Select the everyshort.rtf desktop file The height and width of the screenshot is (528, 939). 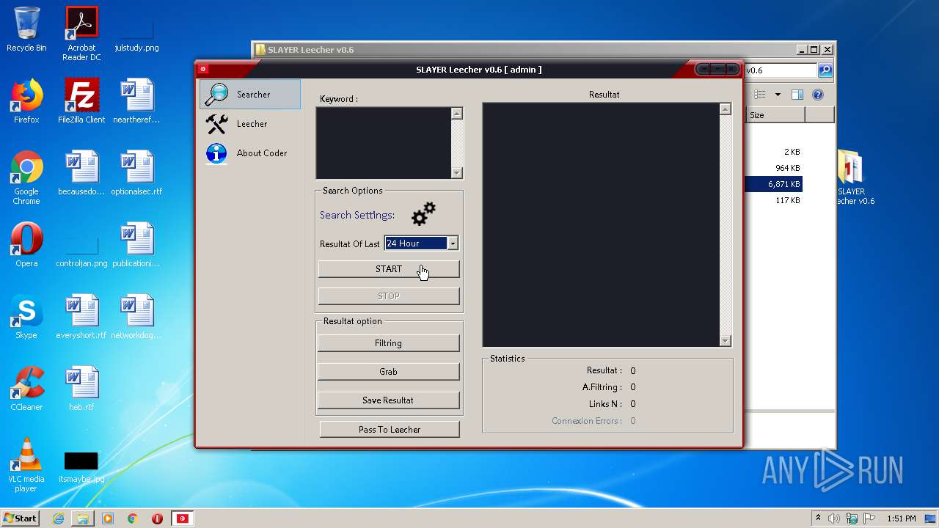[81, 317]
